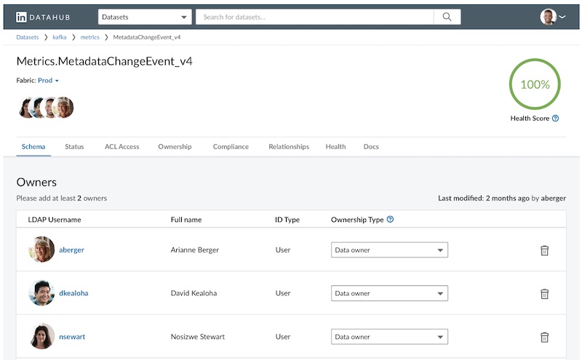Click trash icon for dkealoha row
The height and width of the screenshot is (363, 582).
(544, 294)
